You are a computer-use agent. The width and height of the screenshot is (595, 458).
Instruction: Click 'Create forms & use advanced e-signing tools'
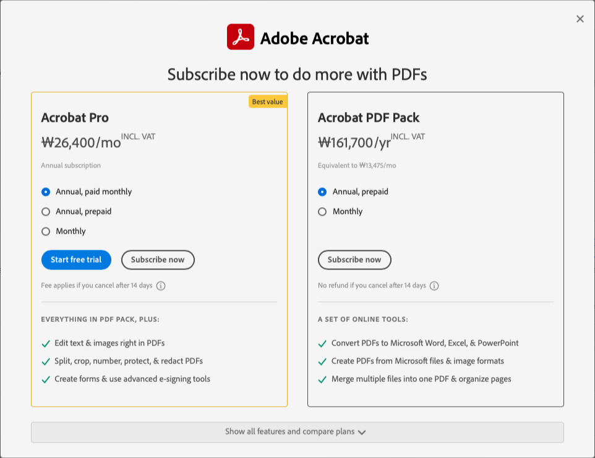click(132, 379)
